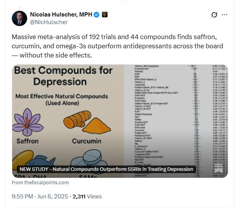This screenshot has width=242, height=208.
Task: Click the fish and capsule omega-3 illustration
Action: tap(34, 159)
